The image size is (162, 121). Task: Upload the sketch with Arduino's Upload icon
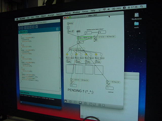tap(33, 27)
